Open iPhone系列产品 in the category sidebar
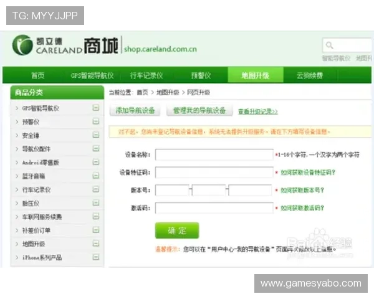Viewport: 374px width, 299px height. pyautogui.click(x=42, y=257)
